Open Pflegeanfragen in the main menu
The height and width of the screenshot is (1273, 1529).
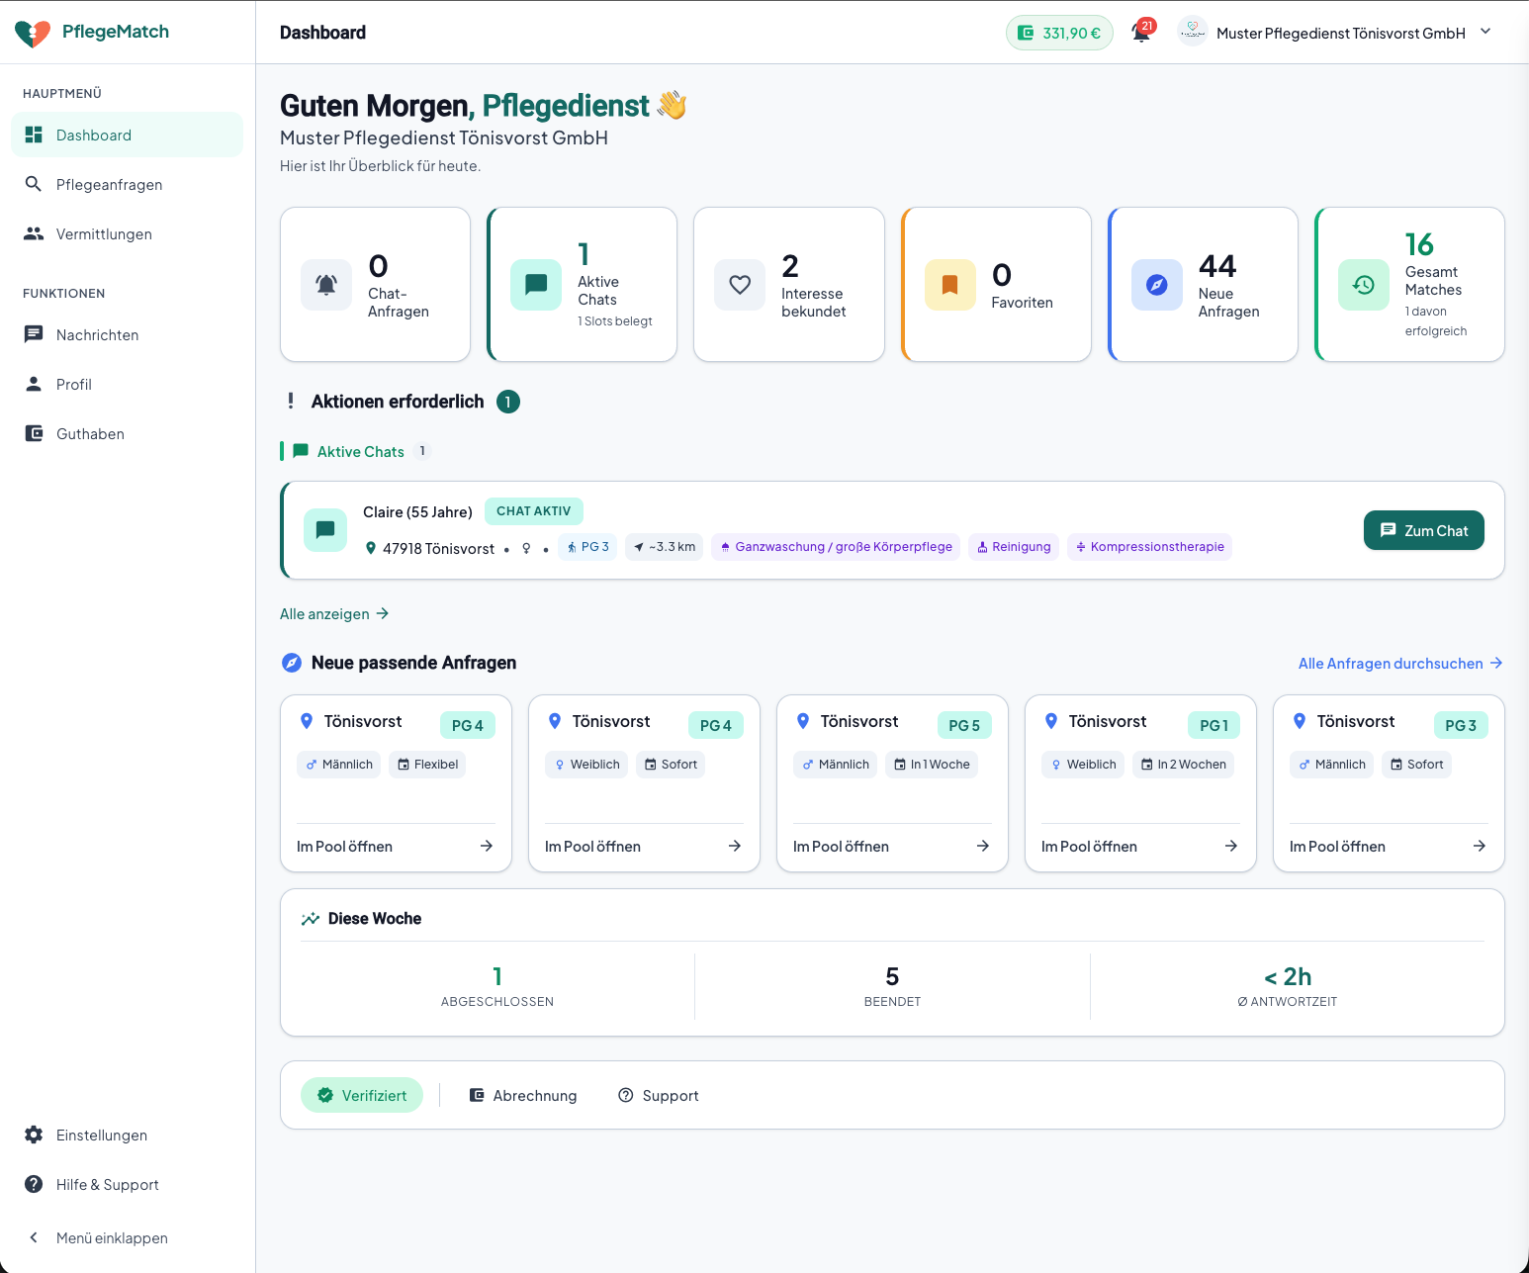tap(109, 185)
